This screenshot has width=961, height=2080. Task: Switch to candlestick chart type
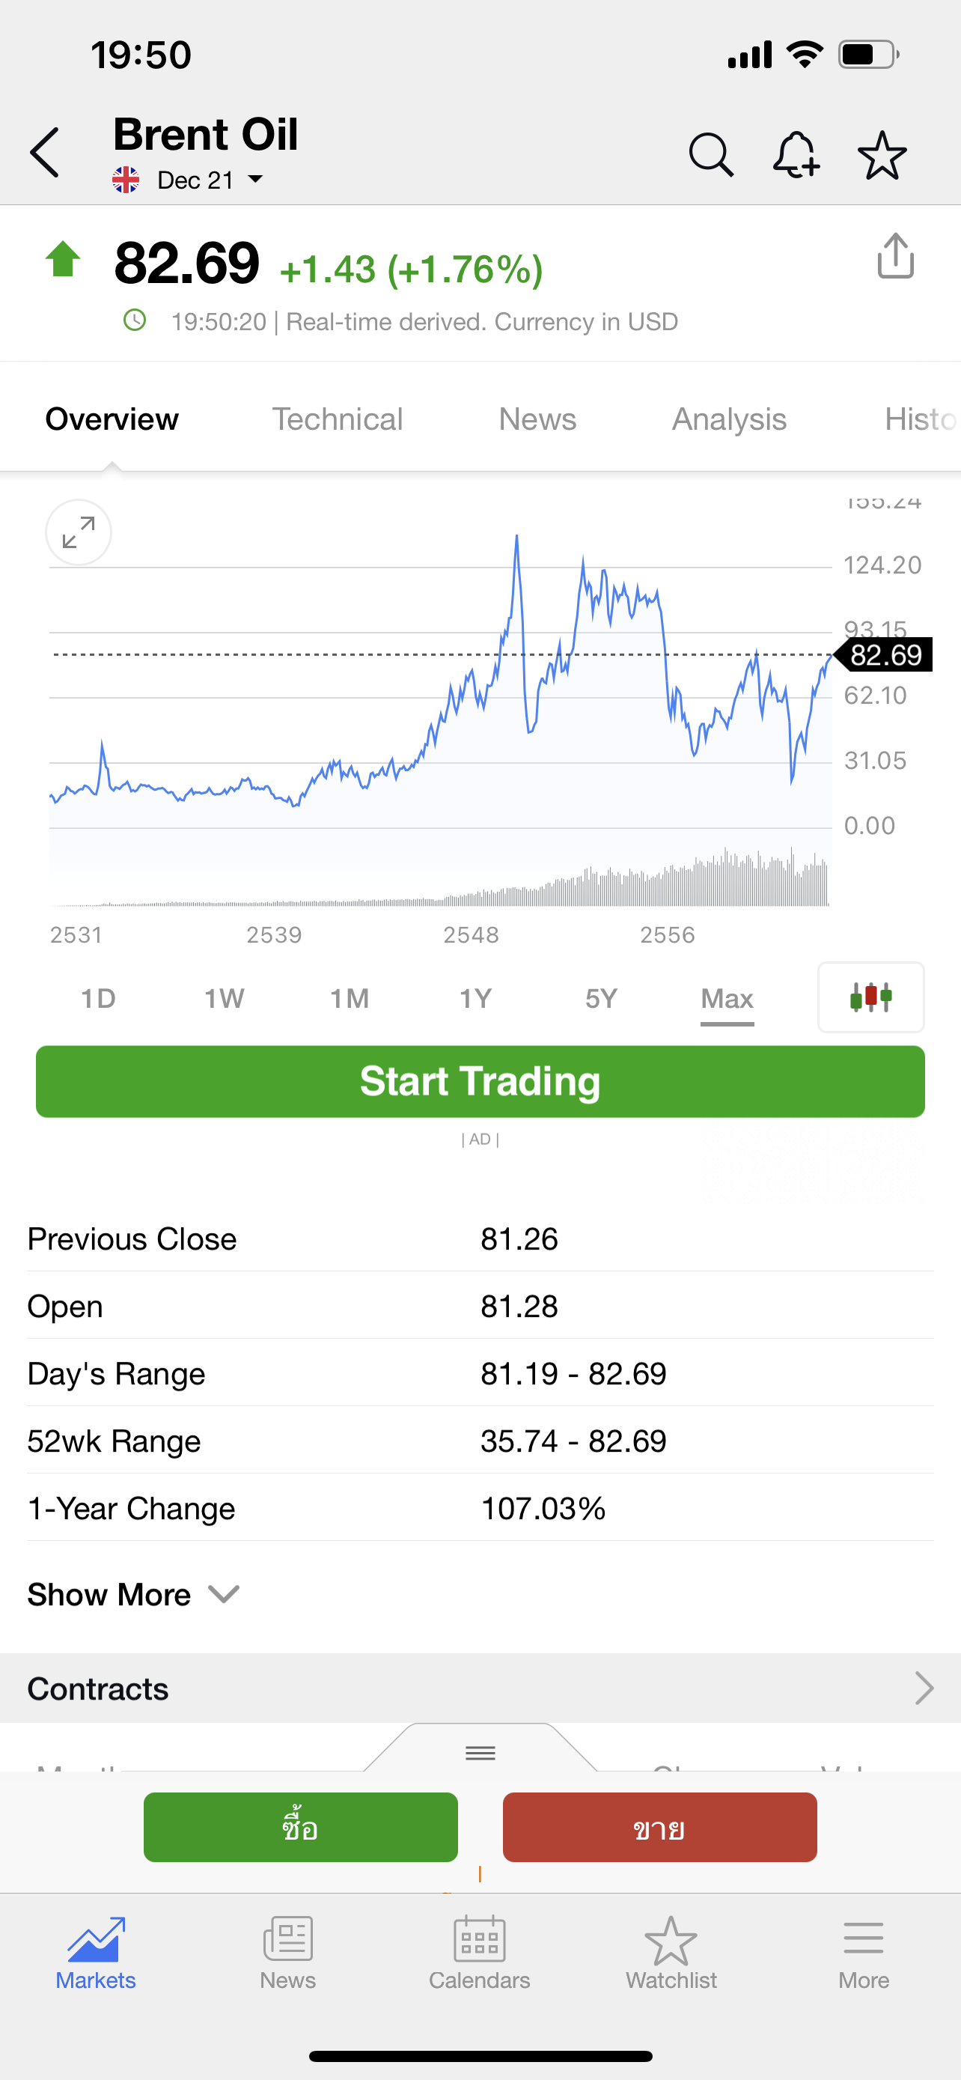coord(870,997)
